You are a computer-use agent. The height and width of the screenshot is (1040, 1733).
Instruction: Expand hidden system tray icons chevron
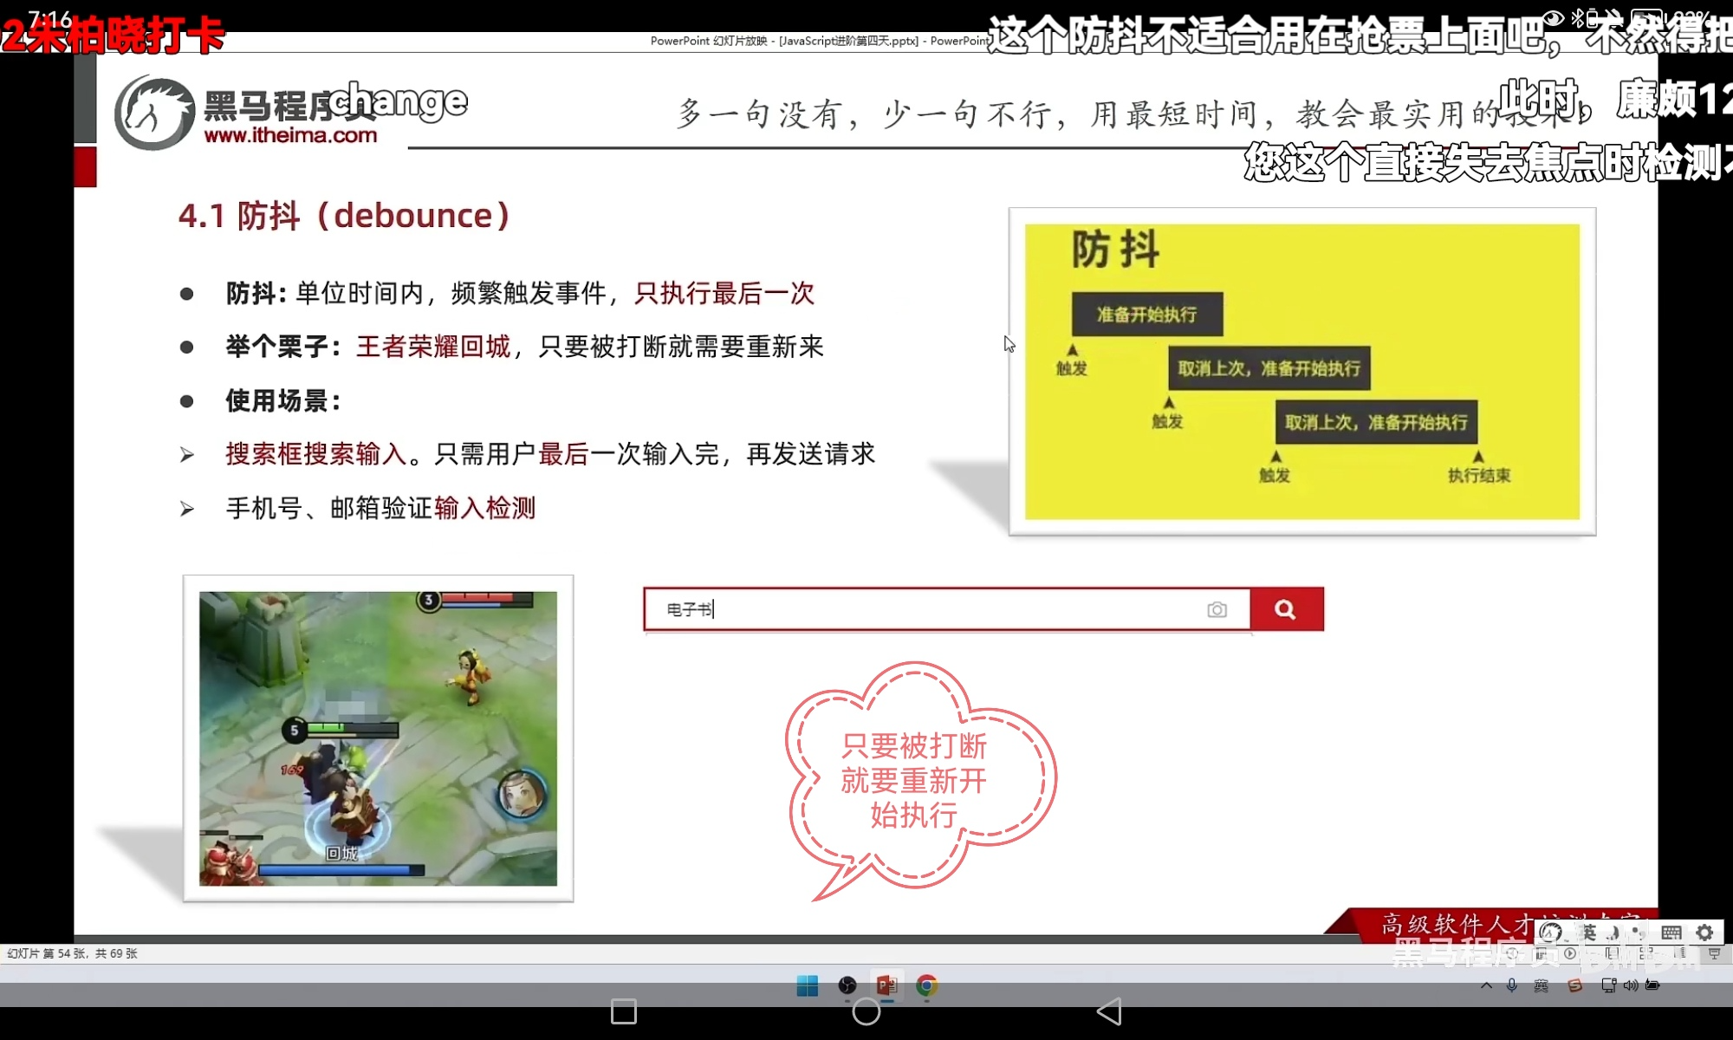tap(1486, 985)
